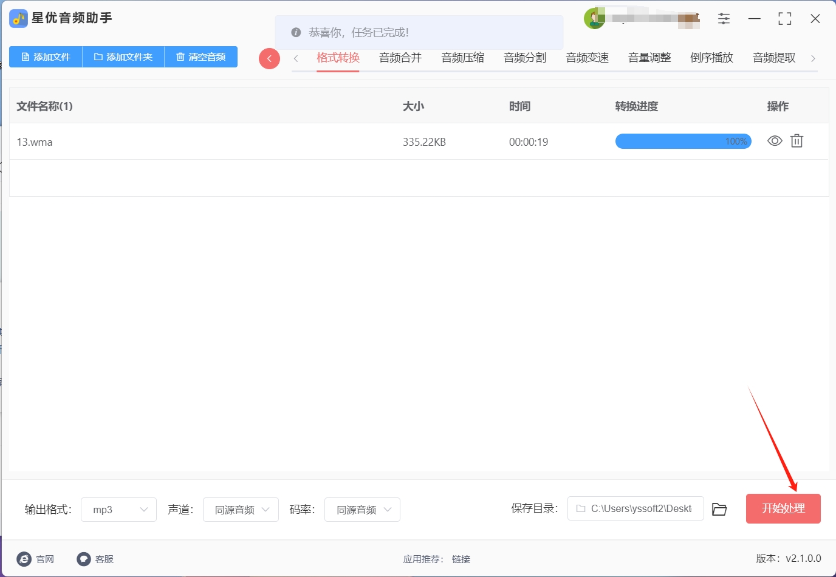Open the save directory folder icon
This screenshot has height=577, width=836.
click(x=719, y=509)
